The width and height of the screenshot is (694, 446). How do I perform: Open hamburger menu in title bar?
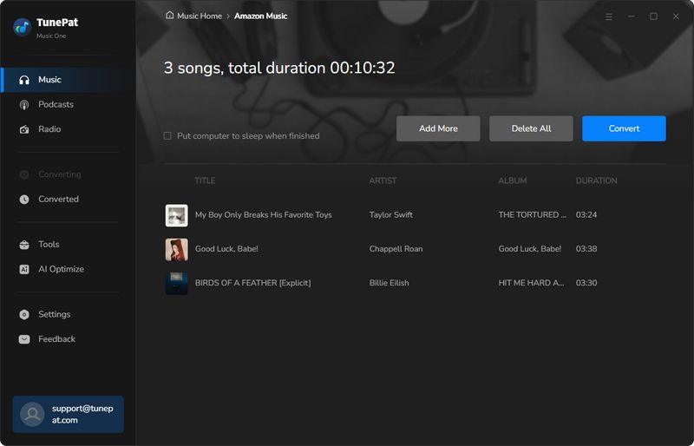click(609, 16)
